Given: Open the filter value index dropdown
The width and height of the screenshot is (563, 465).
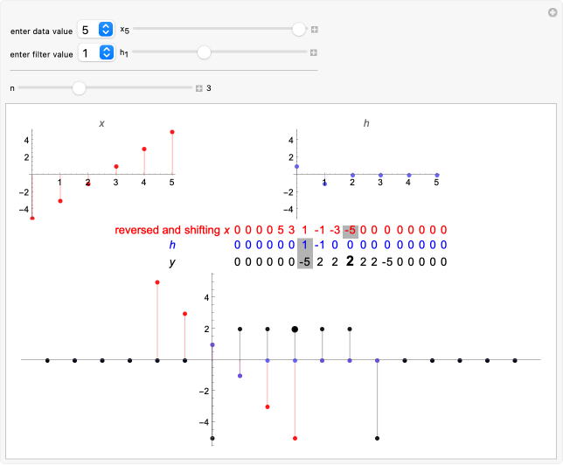Looking at the screenshot, I should click(96, 52).
